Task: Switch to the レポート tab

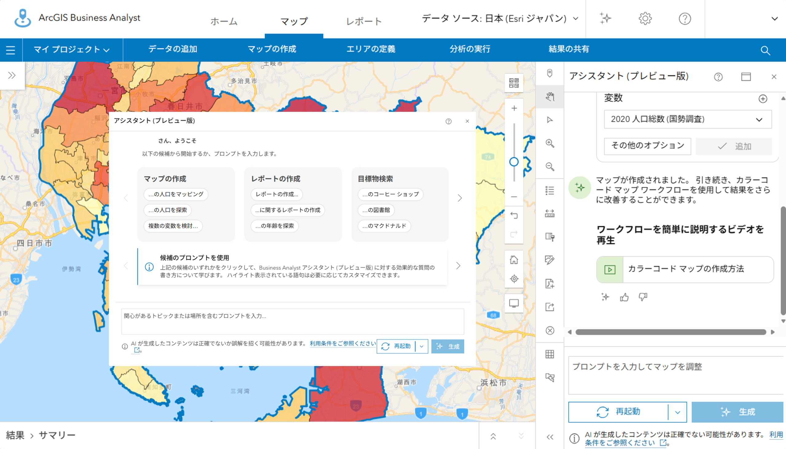Action: point(364,21)
